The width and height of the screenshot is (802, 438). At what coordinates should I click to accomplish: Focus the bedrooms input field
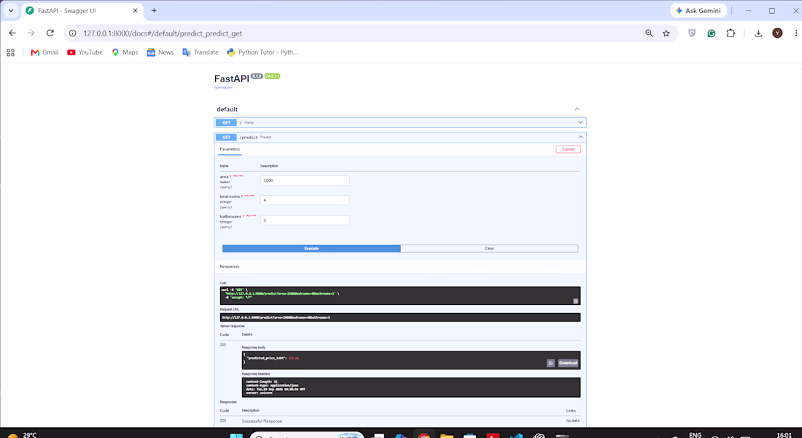click(x=305, y=200)
